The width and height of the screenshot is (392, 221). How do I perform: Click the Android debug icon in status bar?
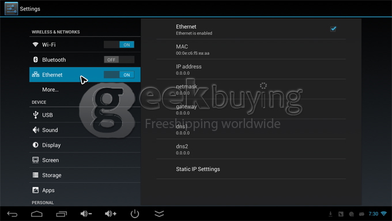coord(362,214)
